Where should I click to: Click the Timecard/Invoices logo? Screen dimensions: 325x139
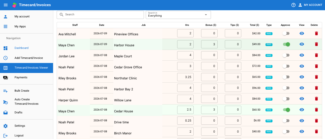pyautogui.click(x=14, y=5)
